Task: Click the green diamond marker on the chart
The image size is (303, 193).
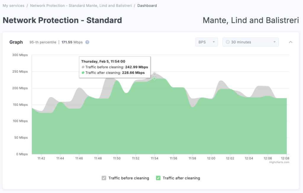Action: tap(154, 78)
